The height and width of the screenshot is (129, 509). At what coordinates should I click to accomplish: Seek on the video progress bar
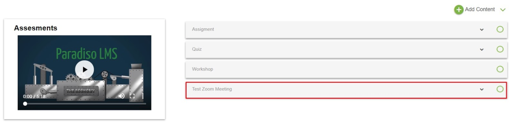pos(85,104)
